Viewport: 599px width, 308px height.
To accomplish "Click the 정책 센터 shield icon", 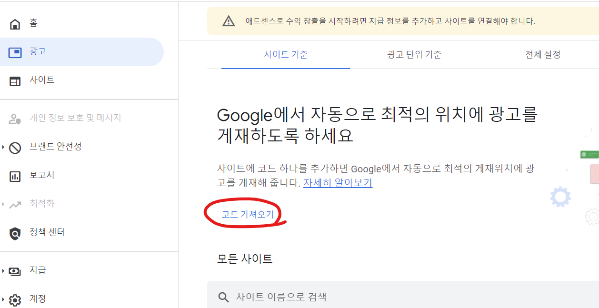I will [x=15, y=233].
